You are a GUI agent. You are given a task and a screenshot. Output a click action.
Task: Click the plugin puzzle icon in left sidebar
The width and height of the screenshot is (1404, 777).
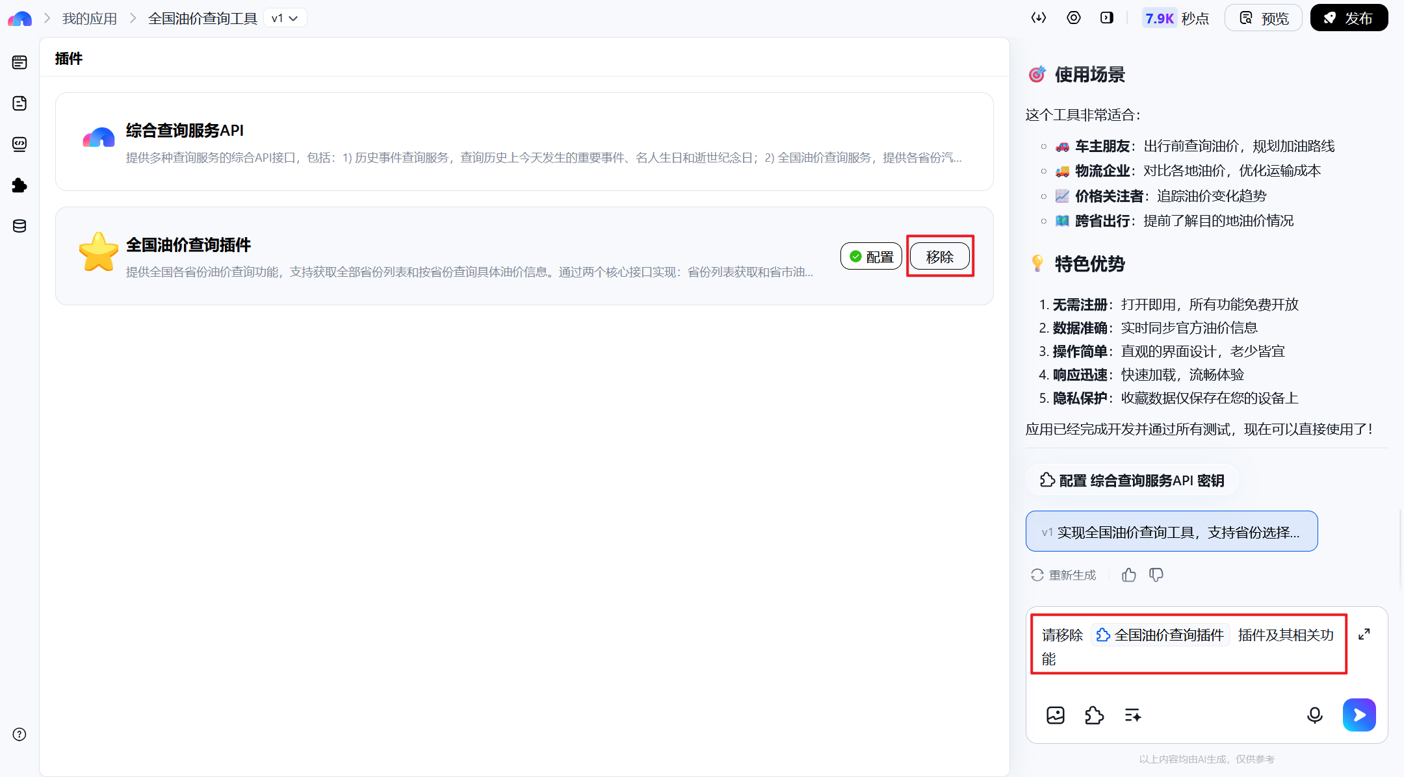pyautogui.click(x=19, y=185)
